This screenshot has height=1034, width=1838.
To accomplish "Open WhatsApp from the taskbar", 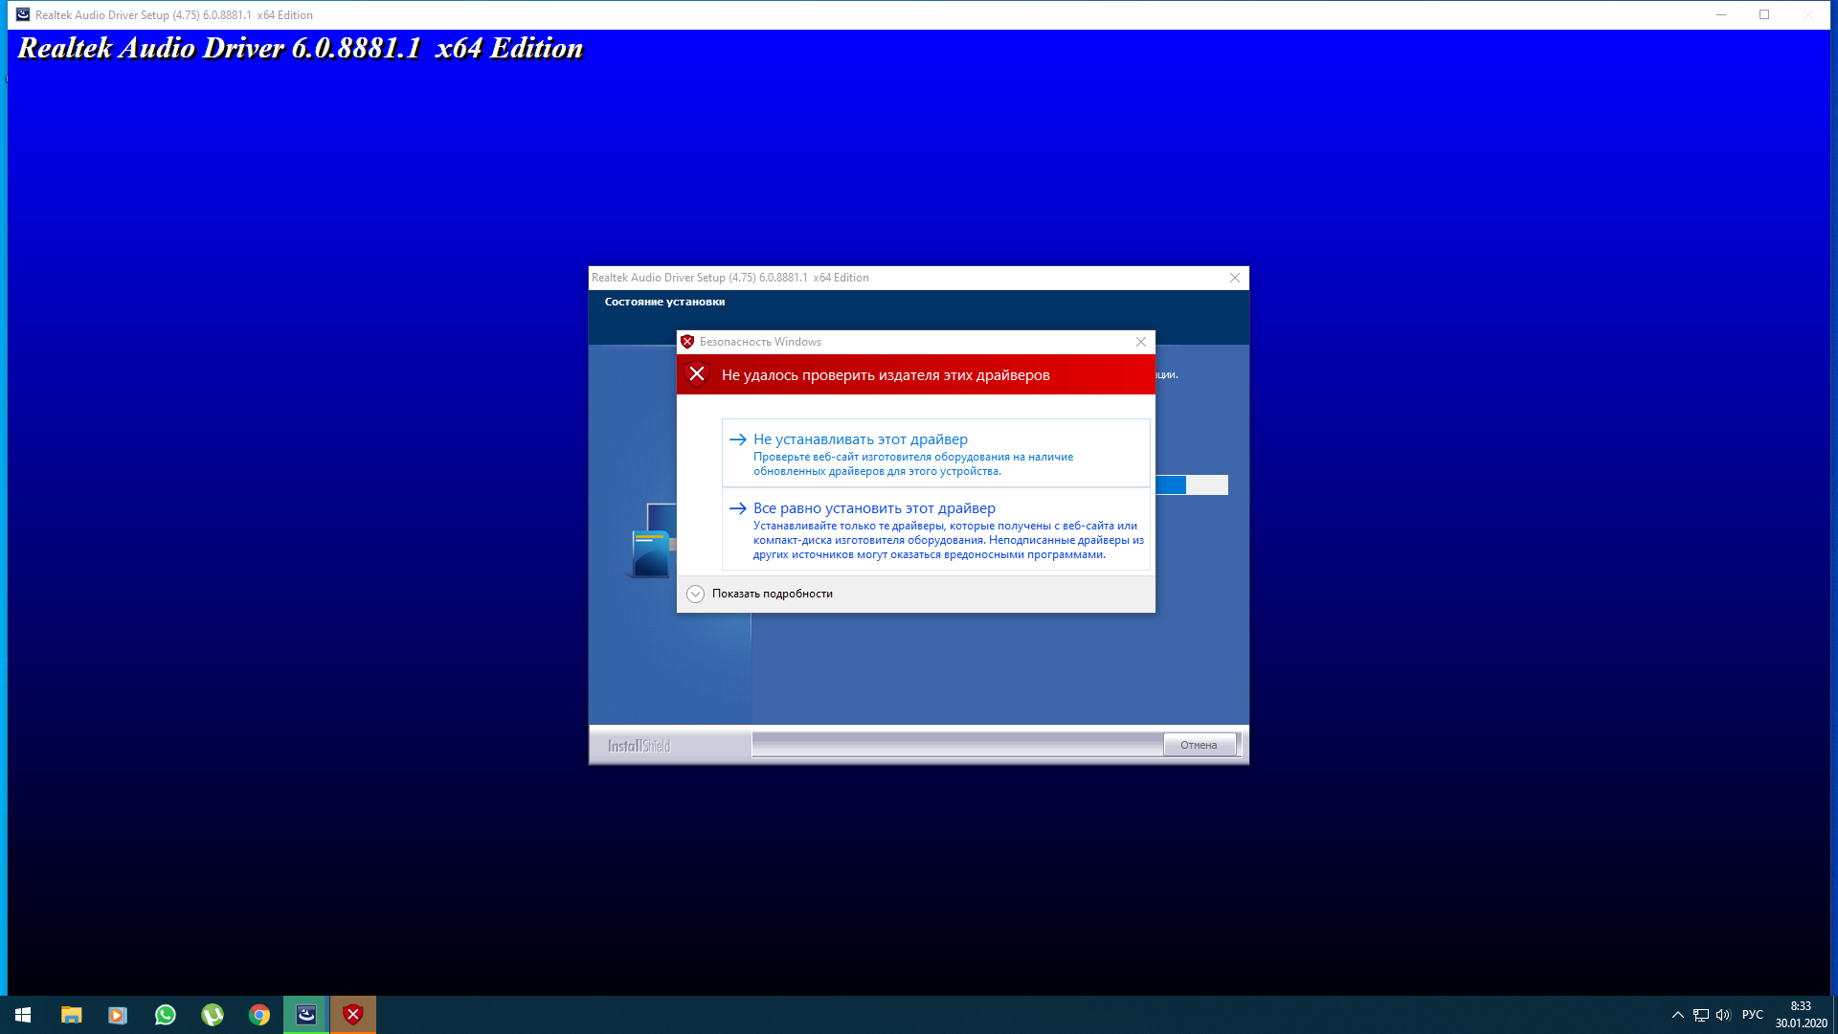I will 165,1015.
